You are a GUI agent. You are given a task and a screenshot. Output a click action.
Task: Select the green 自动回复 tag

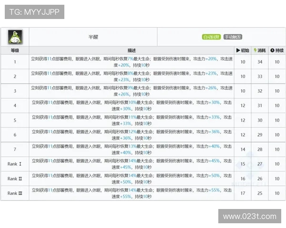click(211, 37)
